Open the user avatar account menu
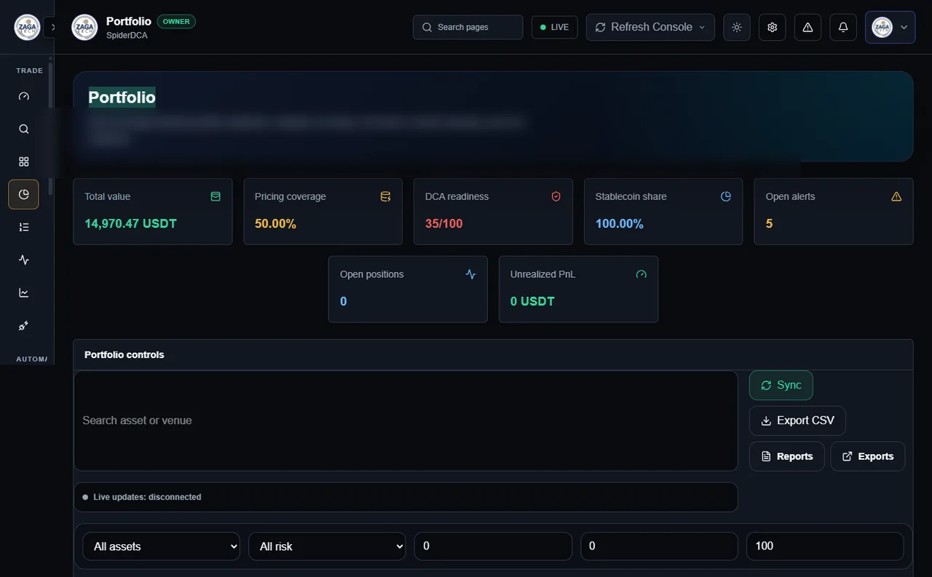The width and height of the screenshot is (932, 577). (x=890, y=27)
